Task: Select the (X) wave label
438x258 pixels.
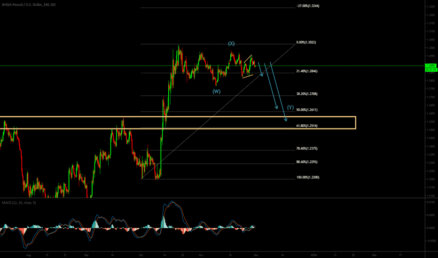Action: click(x=231, y=44)
